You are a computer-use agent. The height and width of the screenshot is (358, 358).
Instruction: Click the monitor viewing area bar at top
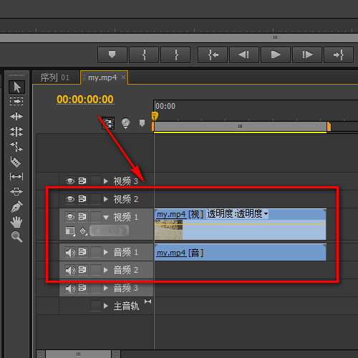pyautogui.click(x=179, y=38)
